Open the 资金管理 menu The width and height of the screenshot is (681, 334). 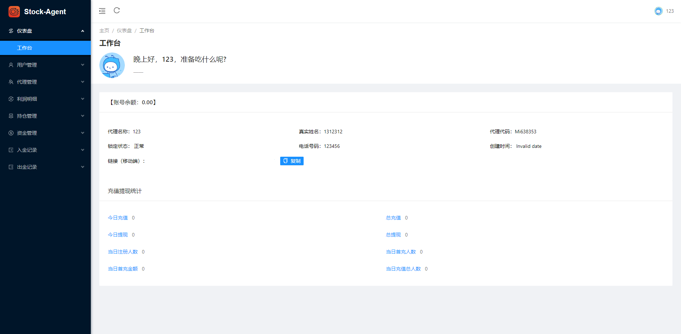27,133
